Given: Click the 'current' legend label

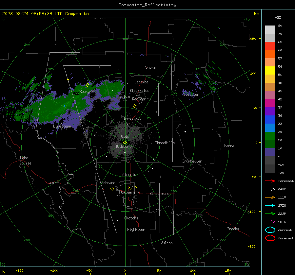Looking at the screenshot, I should tap(285, 230).
